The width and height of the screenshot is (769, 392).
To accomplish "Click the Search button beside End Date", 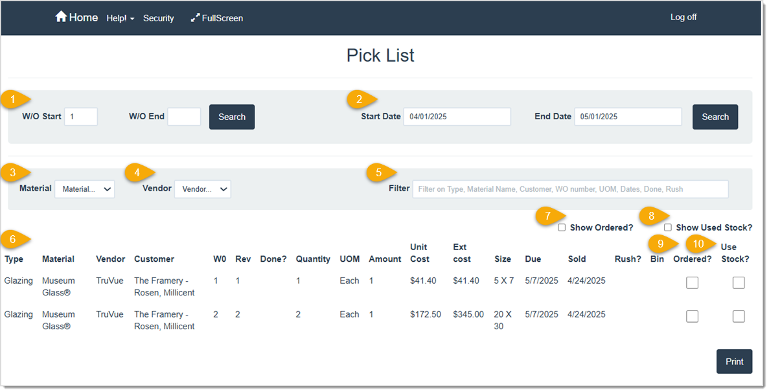I will click(x=715, y=117).
